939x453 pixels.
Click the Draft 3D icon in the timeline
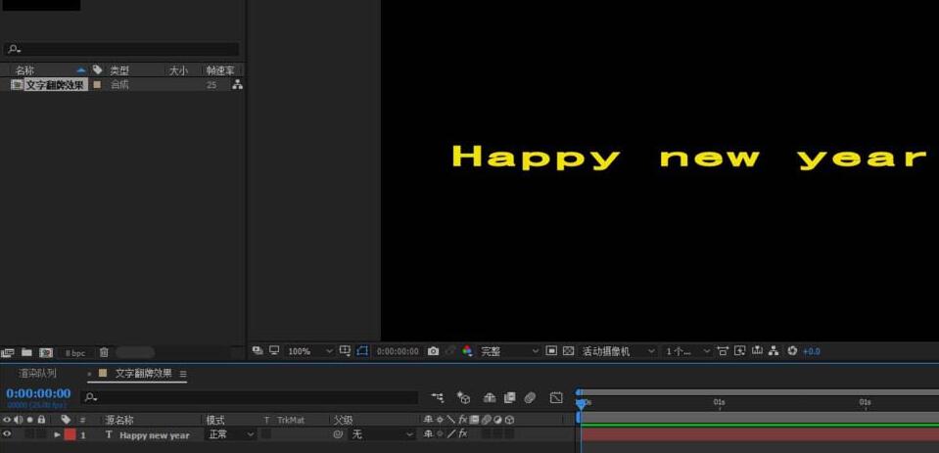[463, 397]
